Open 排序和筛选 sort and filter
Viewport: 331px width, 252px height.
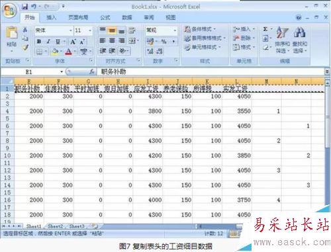[x=282, y=40]
